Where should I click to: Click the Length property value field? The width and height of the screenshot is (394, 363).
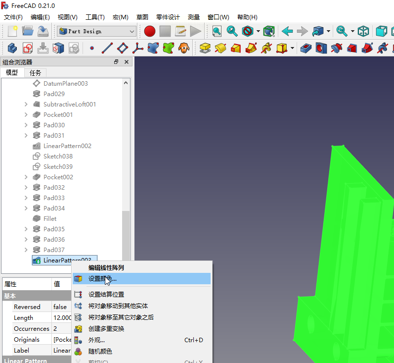(x=62, y=318)
